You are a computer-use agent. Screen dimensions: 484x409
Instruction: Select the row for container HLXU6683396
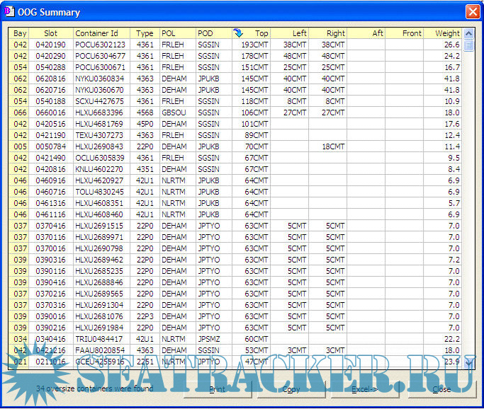click(100, 113)
